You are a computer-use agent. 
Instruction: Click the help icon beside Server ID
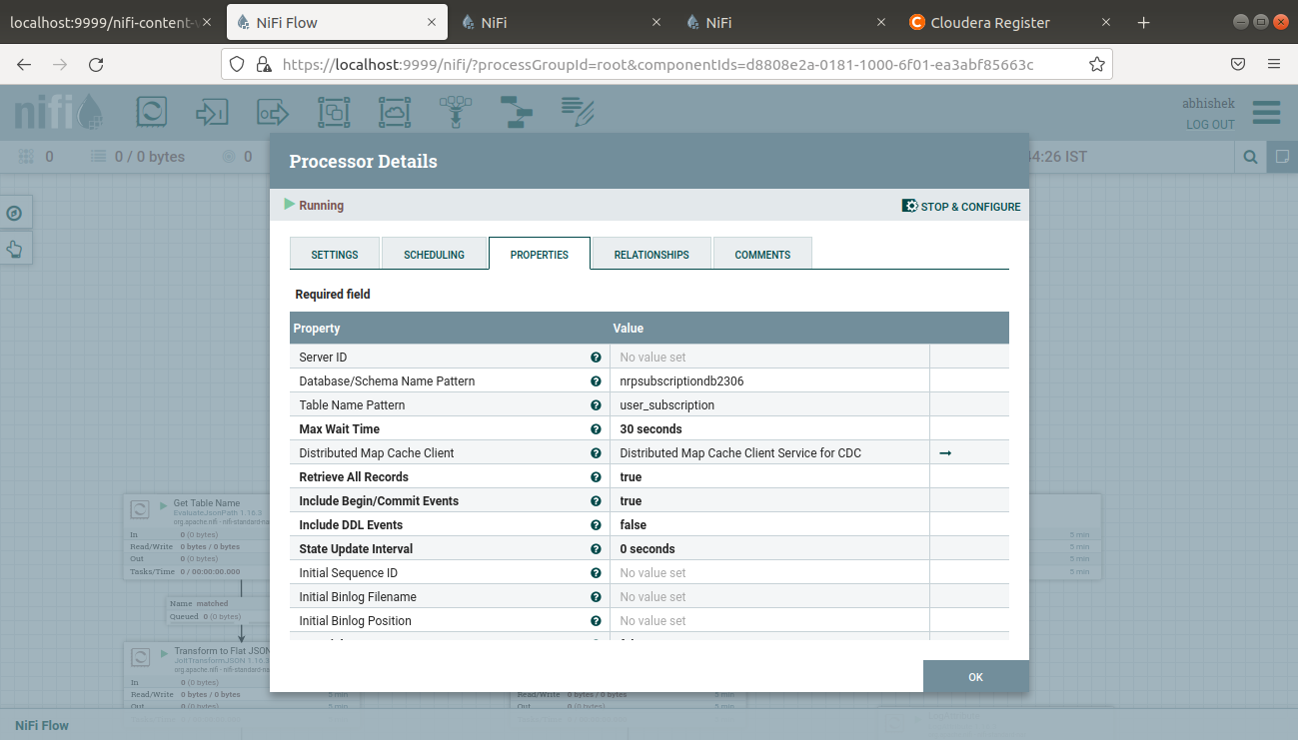click(596, 357)
